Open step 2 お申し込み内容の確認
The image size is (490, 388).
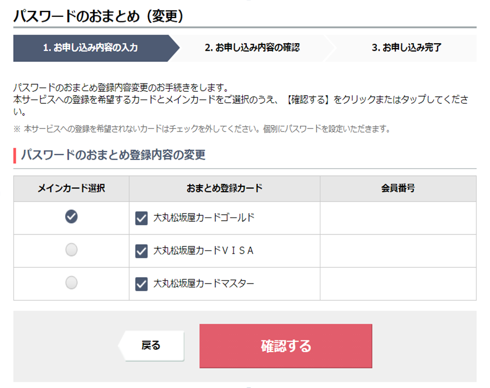(x=252, y=48)
